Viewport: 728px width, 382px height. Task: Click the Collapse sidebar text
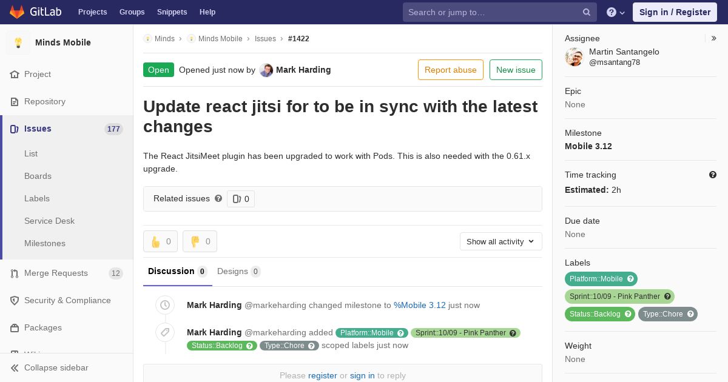click(56, 367)
